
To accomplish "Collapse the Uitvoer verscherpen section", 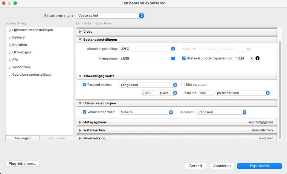I will pos(80,103).
